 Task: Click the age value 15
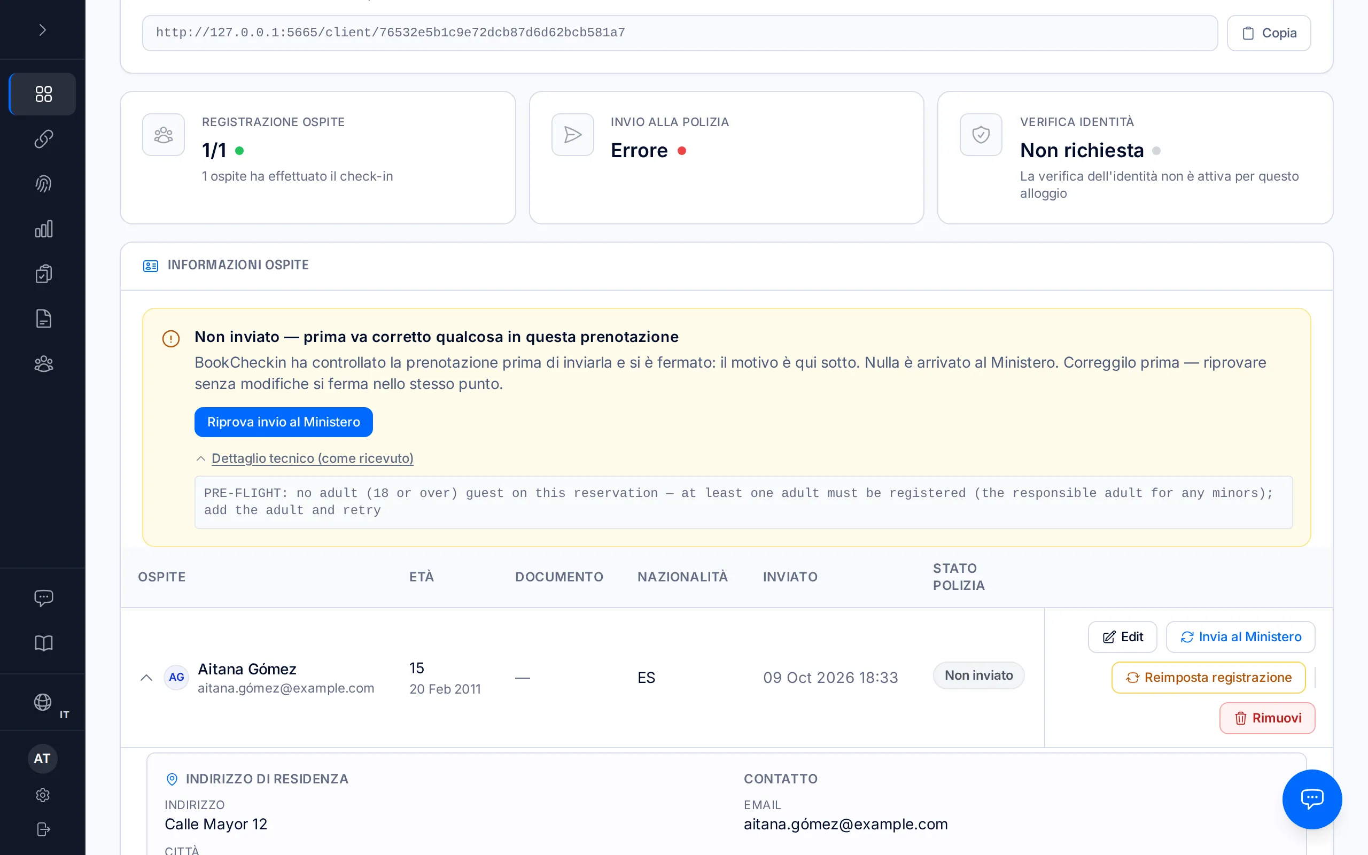pyautogui.click(x=417, y=669)
